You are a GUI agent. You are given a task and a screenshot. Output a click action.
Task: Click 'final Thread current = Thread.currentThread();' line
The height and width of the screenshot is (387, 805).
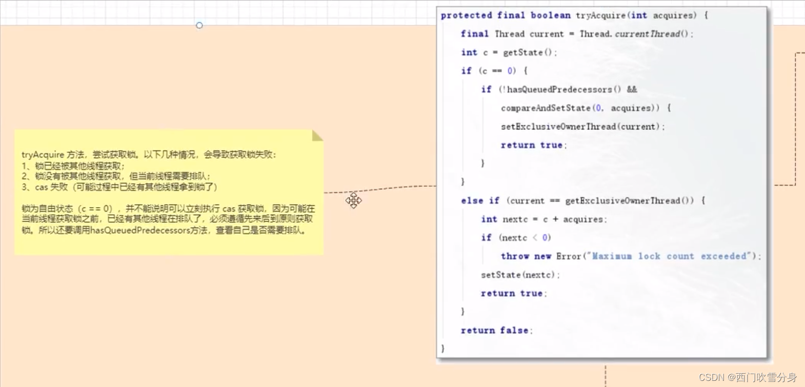click(577, 34)
